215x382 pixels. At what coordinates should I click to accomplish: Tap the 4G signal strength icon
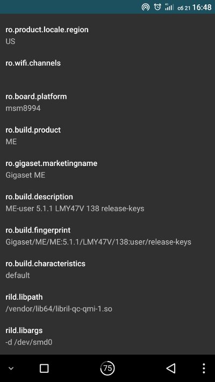coord(169,7)
